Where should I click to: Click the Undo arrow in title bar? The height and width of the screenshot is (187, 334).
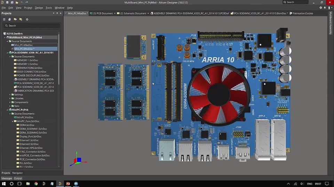pos(22,2)
